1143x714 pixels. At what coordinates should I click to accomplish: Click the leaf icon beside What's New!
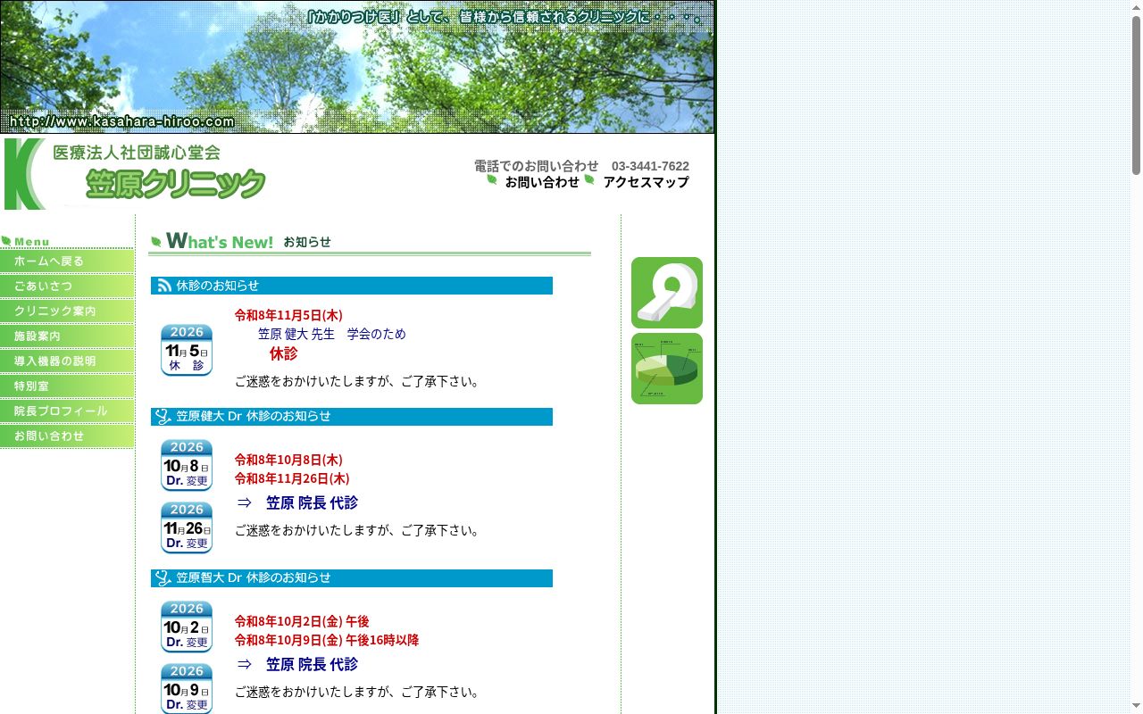pos(156,242)
